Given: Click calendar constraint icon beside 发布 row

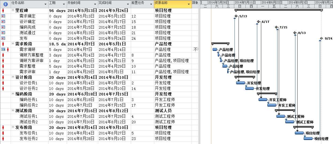Looking at the screenshot, I should pyautogui.click(x=3, y=38).
